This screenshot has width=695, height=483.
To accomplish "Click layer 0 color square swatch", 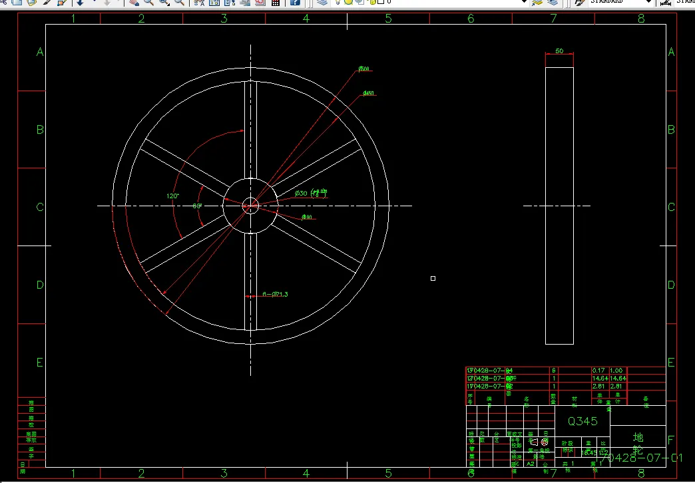I will point(380,3).
